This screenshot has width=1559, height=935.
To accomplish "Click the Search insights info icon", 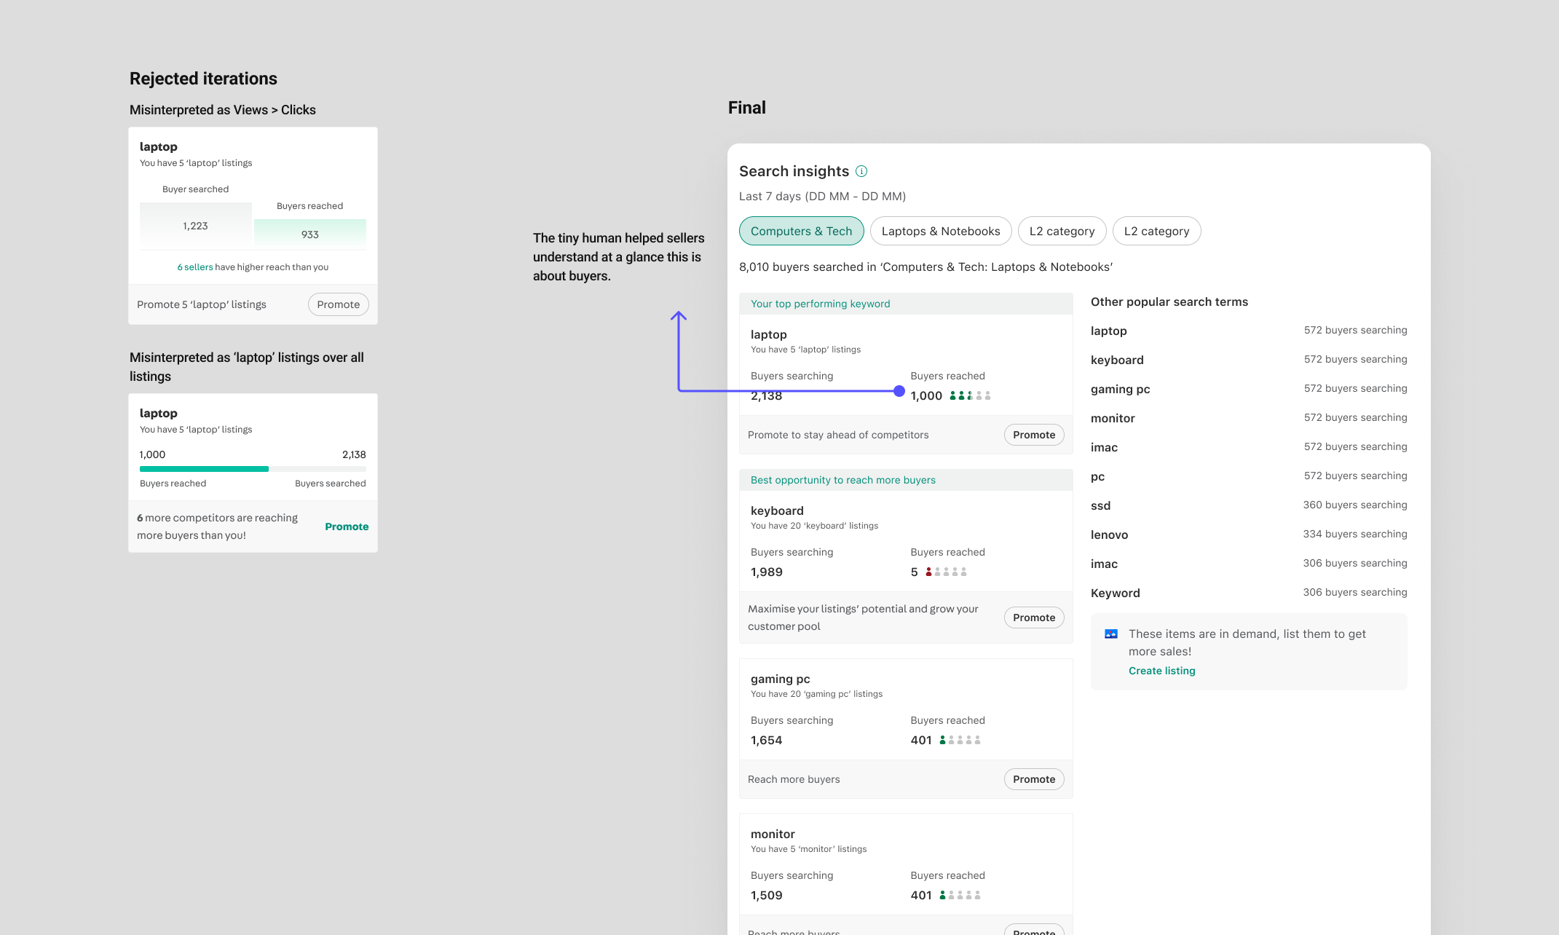I will (861, 171).
